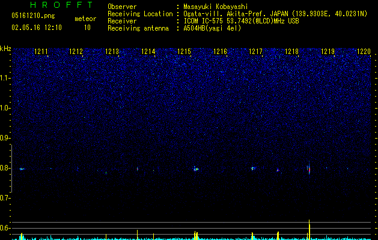
Task: Click time marker 1212
Action: coord(76,52)
